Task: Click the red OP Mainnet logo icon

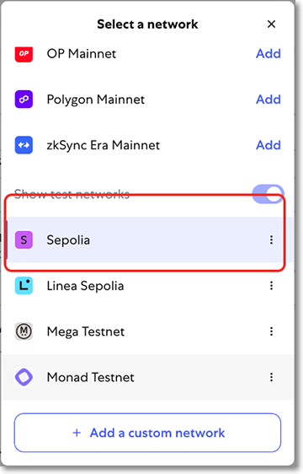Action: tap(24, 54)
